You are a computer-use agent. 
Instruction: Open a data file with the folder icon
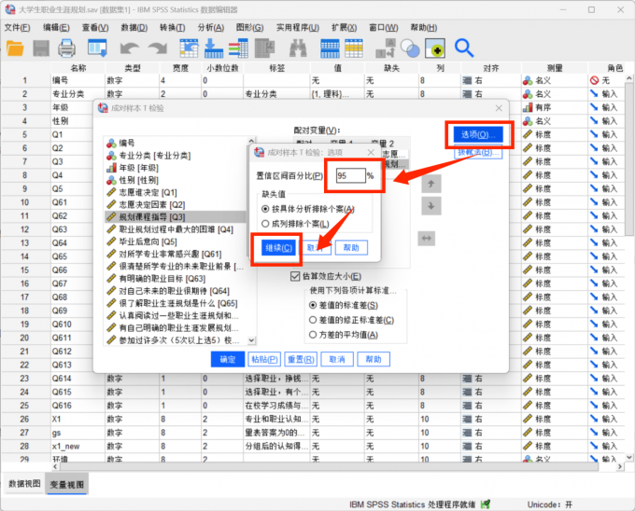click(x=15, y=48)
